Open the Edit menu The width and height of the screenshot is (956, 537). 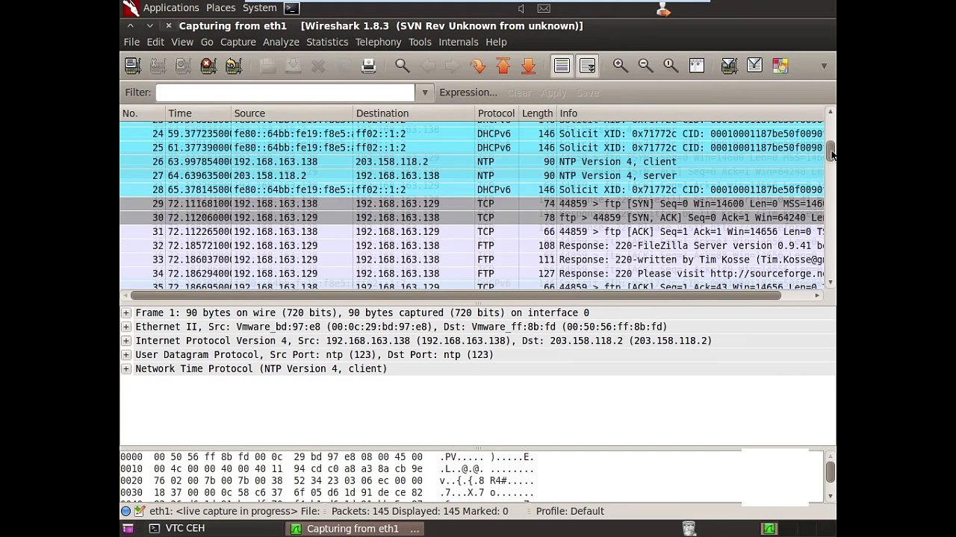155,42
